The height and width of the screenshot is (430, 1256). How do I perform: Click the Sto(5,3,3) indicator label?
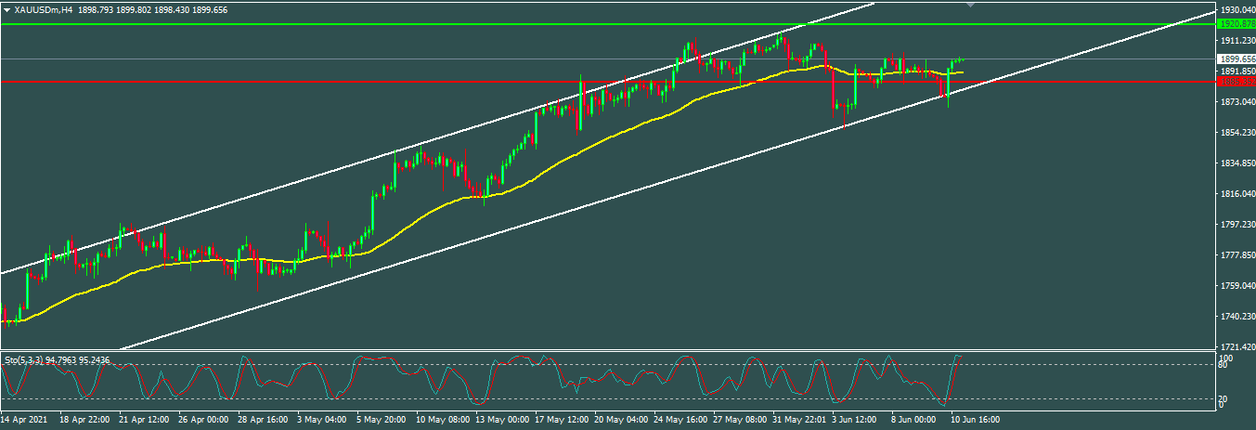(x=26, y=359)
